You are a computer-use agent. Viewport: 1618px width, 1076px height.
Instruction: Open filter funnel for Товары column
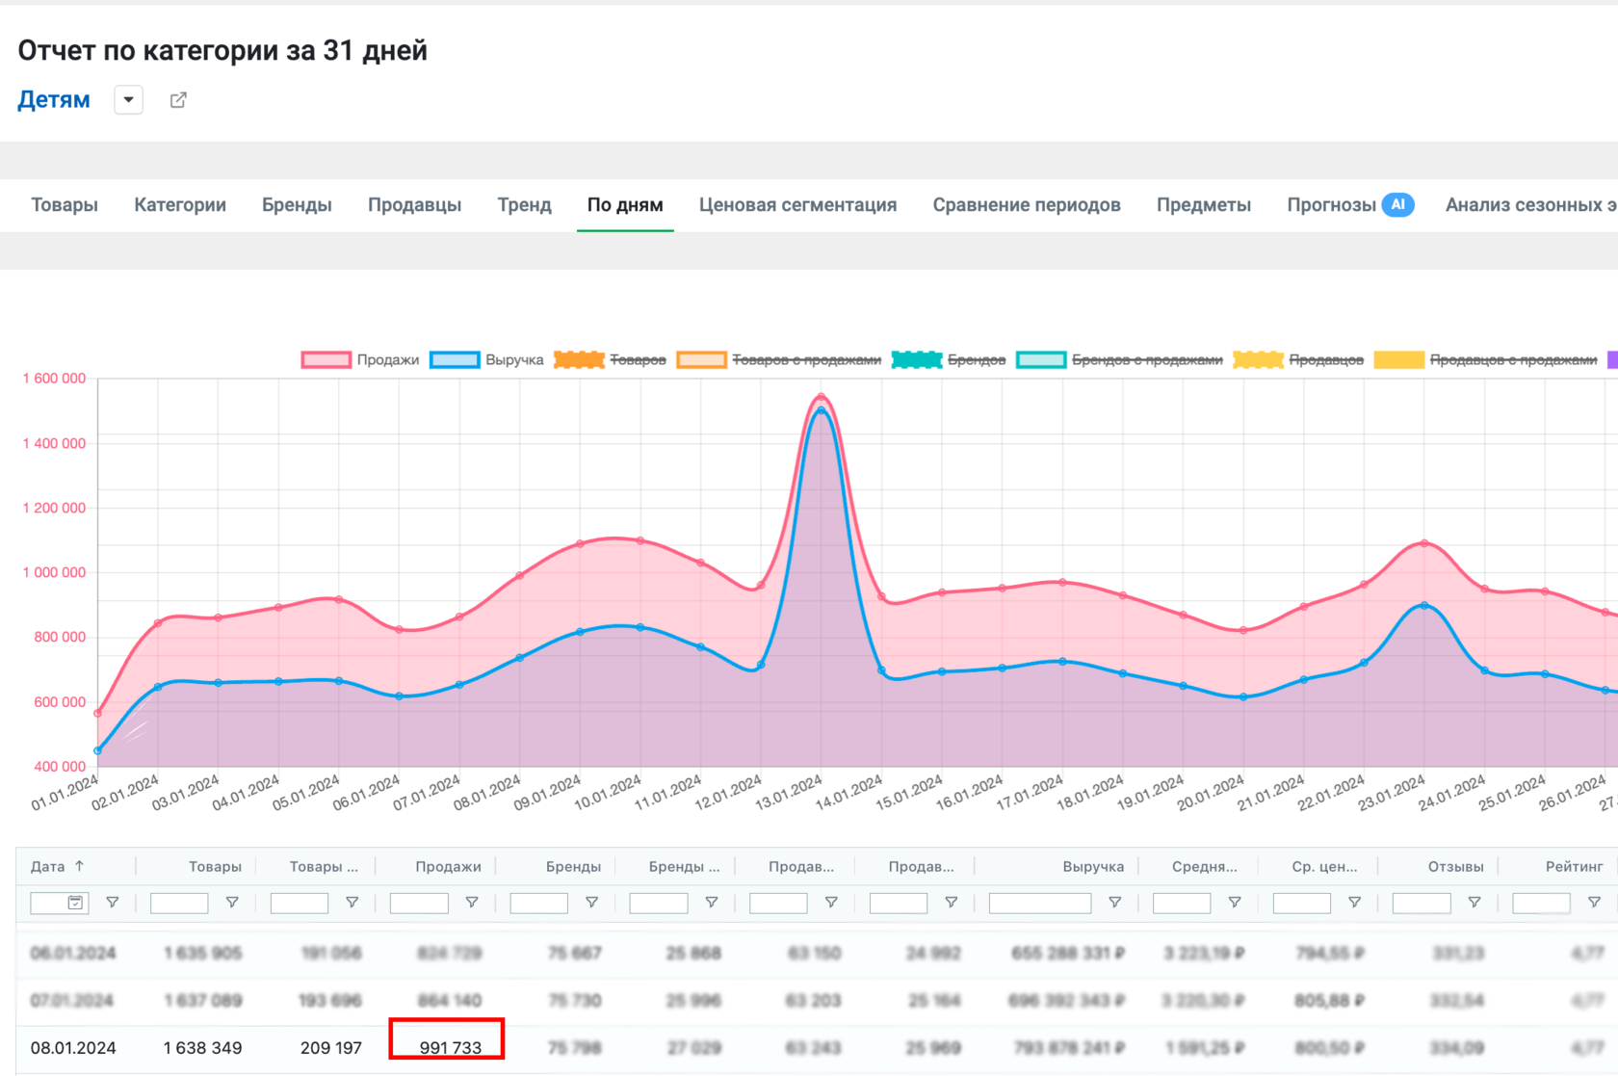pos(232,903)
